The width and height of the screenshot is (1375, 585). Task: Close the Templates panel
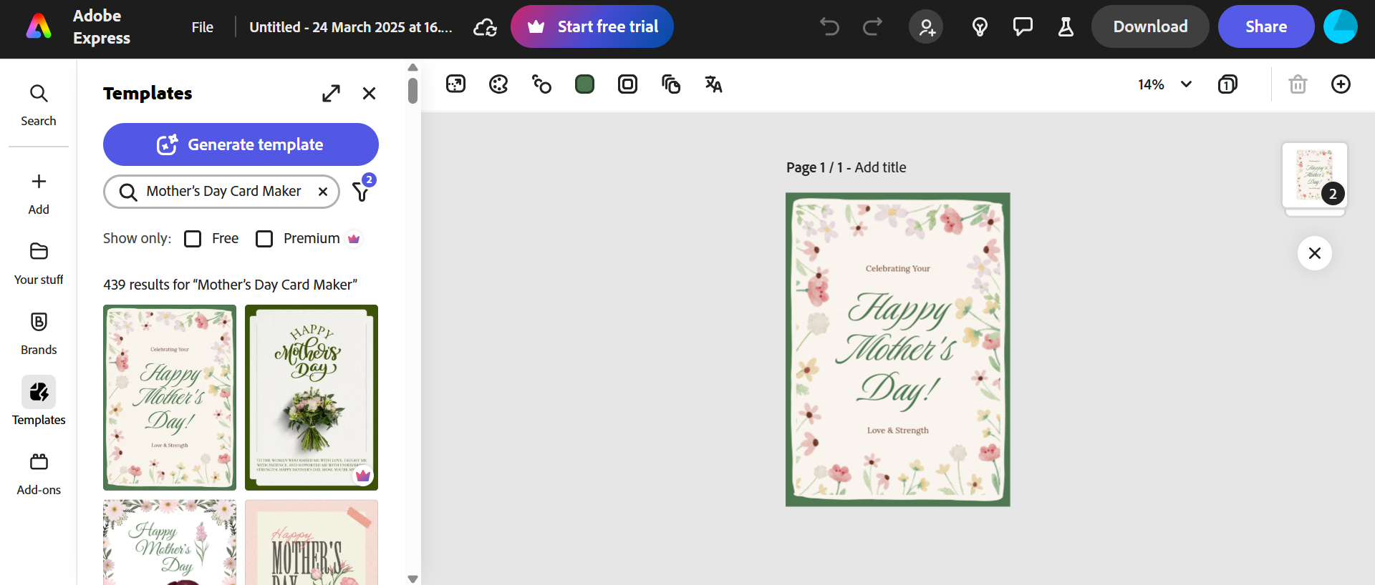click(369, 93)
